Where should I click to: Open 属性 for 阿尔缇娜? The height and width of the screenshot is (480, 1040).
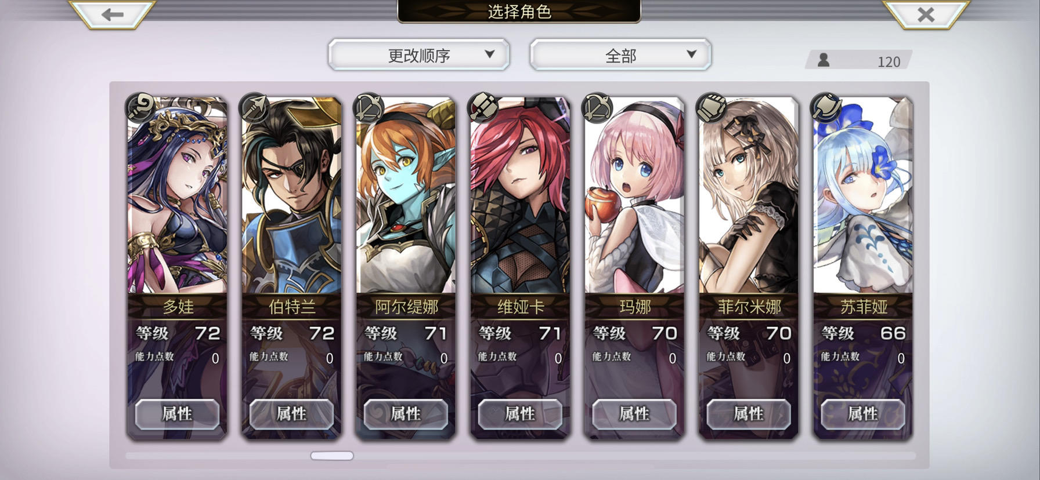pos(406,413)
